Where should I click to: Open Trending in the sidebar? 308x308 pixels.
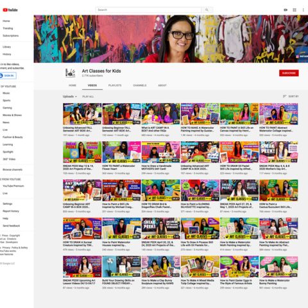8,28
